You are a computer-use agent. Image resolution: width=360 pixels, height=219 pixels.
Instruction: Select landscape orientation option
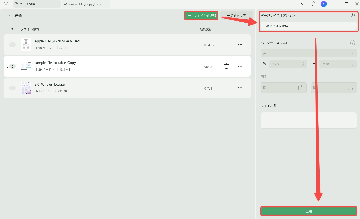click(x=334, y=88)
